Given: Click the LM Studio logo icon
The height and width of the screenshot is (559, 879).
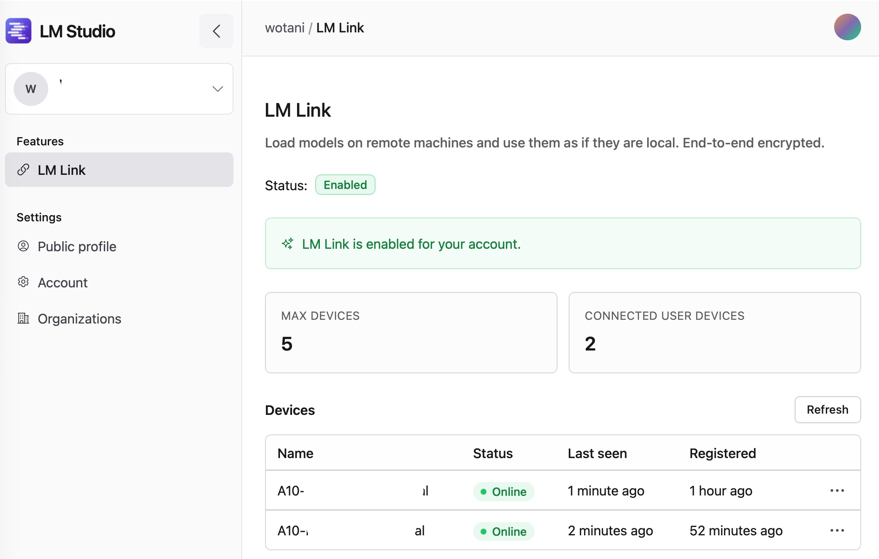Looking at the screenshot, I should [18, 31].
